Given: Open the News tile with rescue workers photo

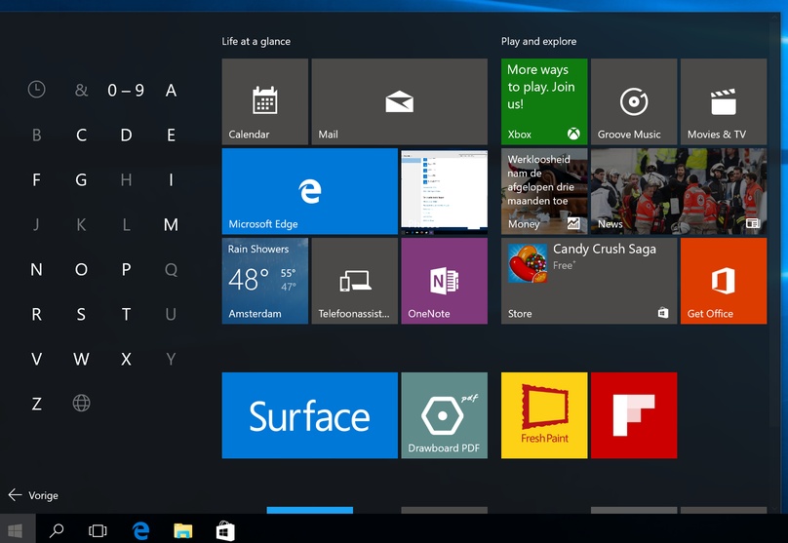Looking at the screenshot, I should point(679,191).
